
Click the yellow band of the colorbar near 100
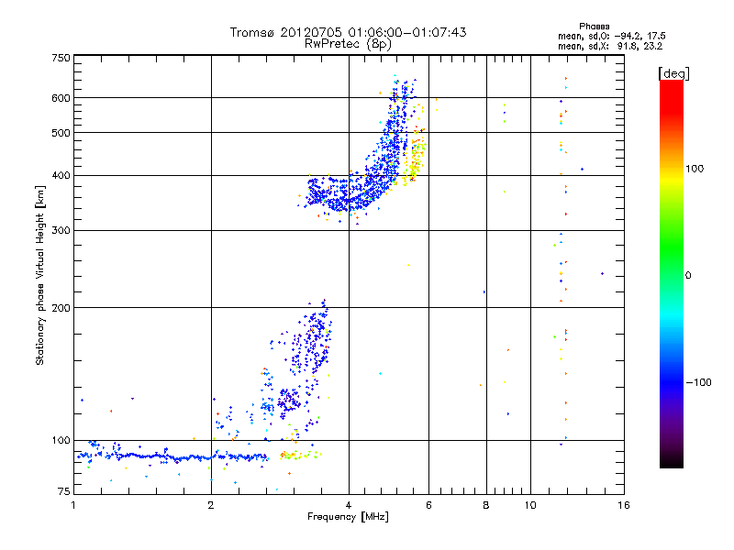coord(672,178)
